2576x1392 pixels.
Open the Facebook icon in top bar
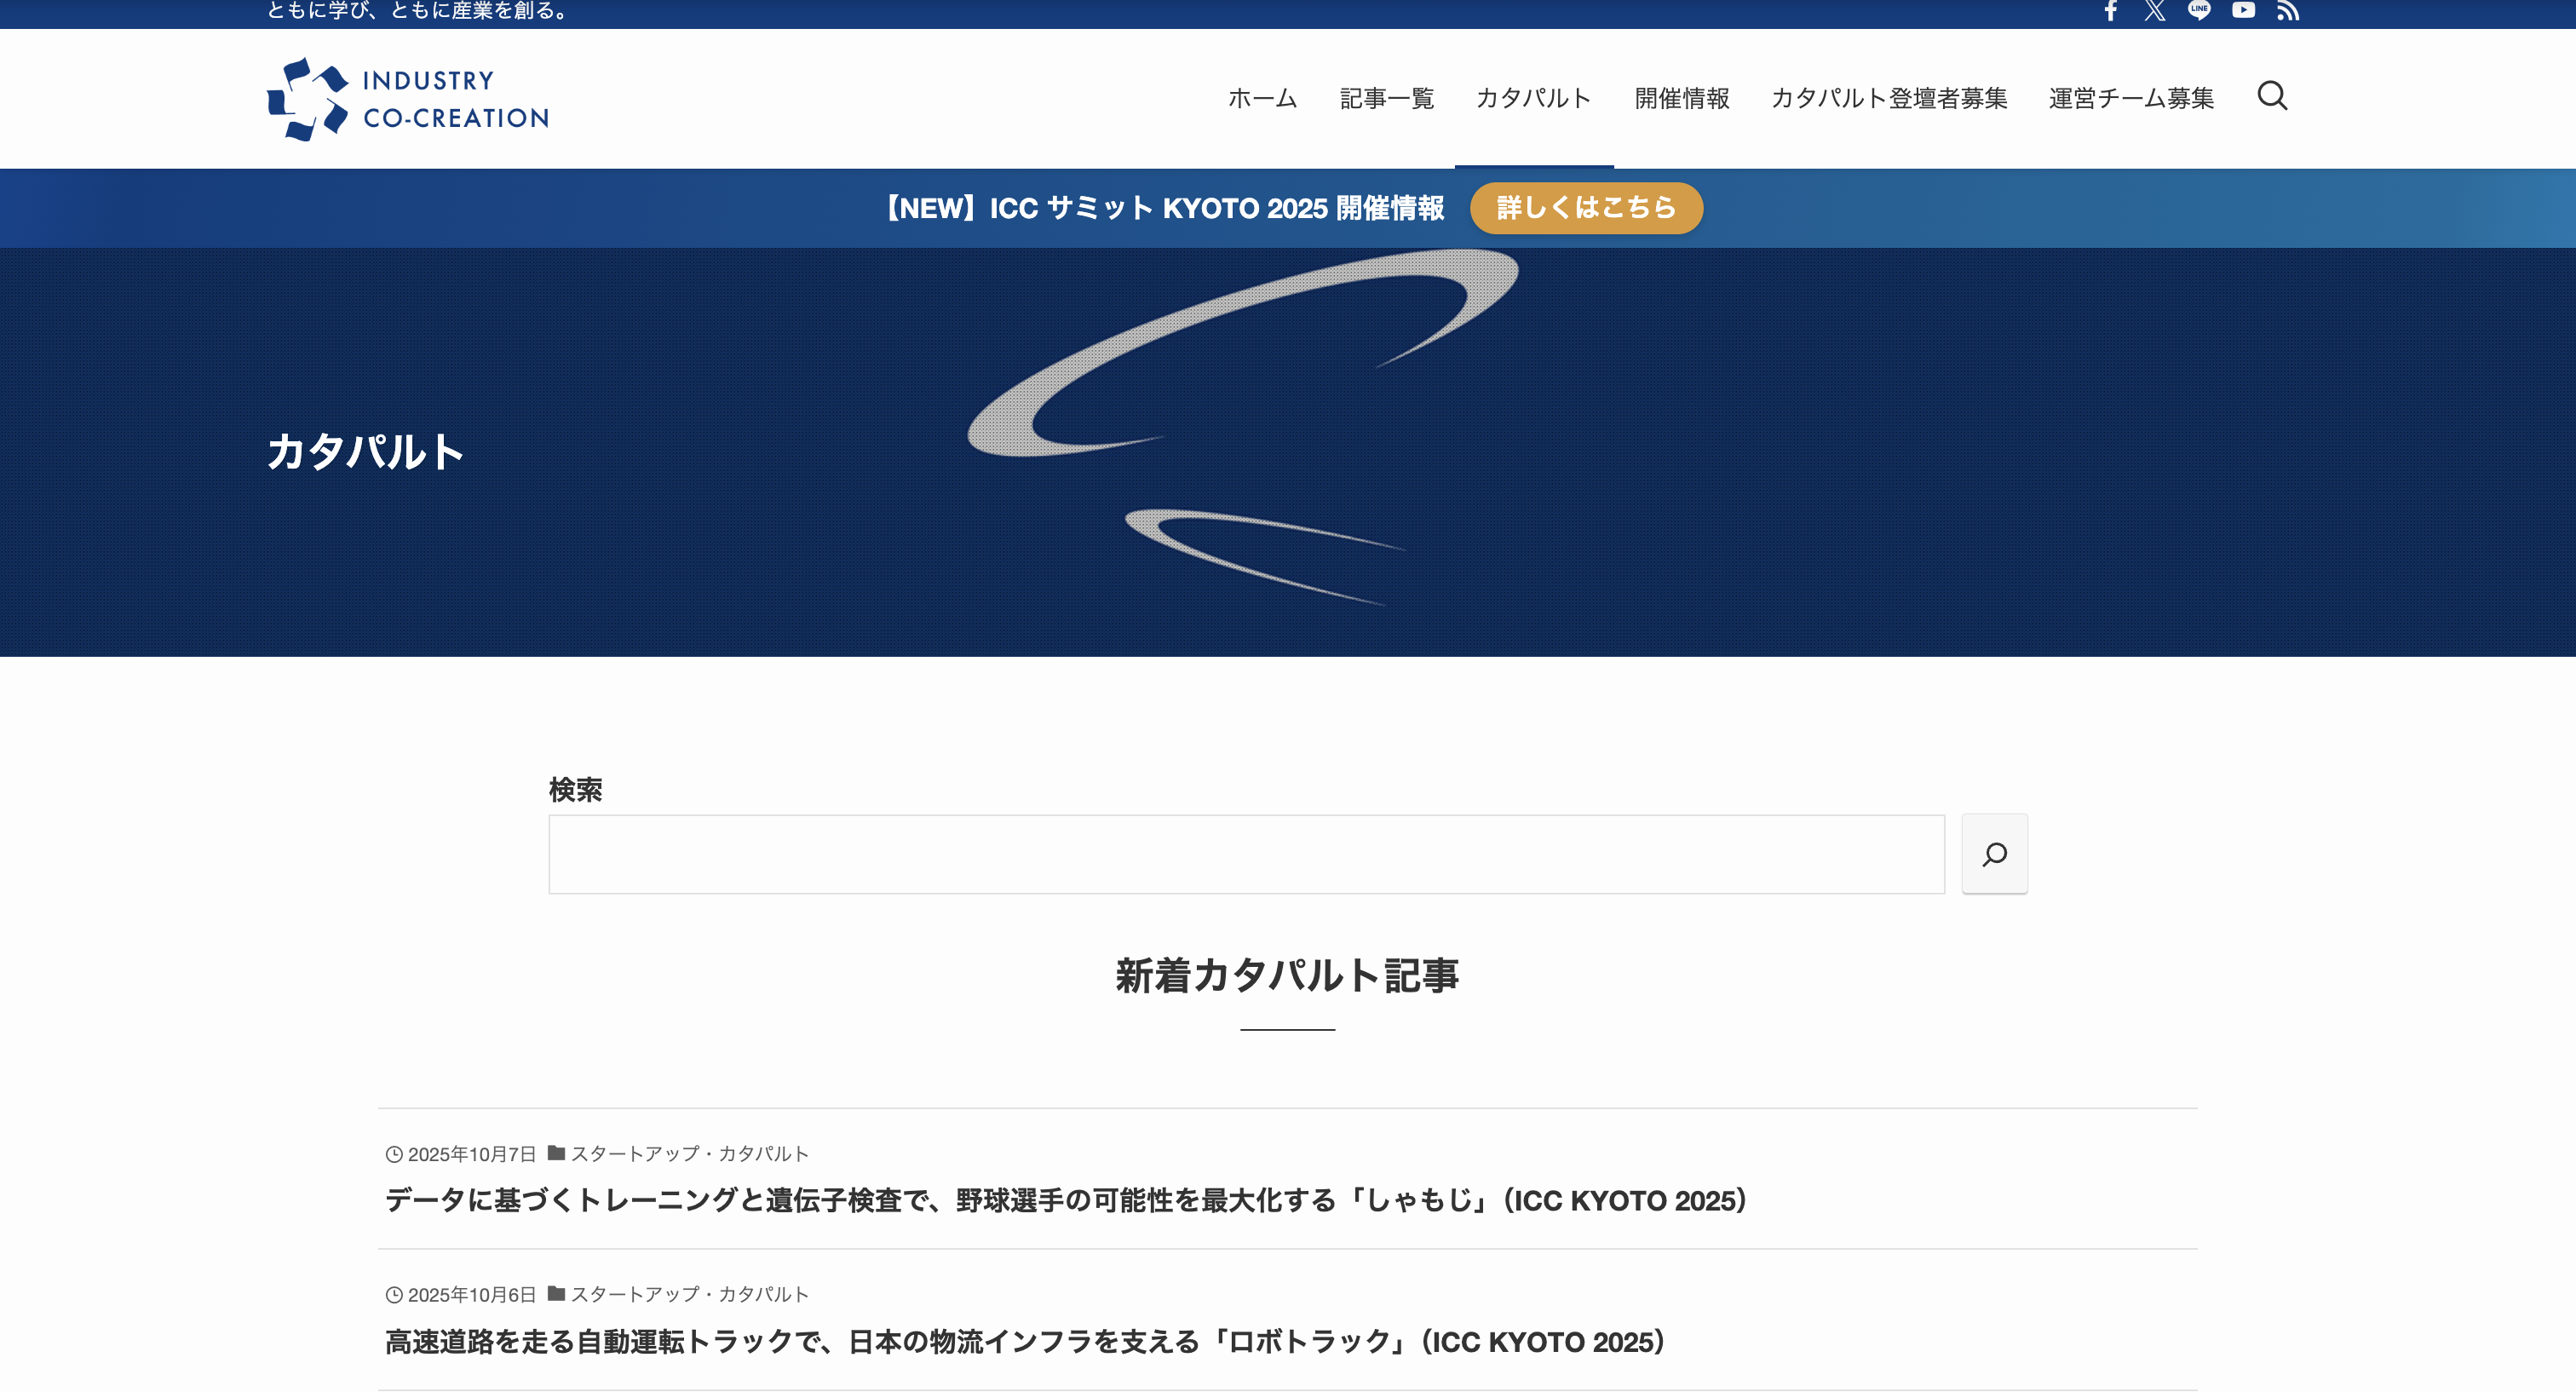(2111, 11)
